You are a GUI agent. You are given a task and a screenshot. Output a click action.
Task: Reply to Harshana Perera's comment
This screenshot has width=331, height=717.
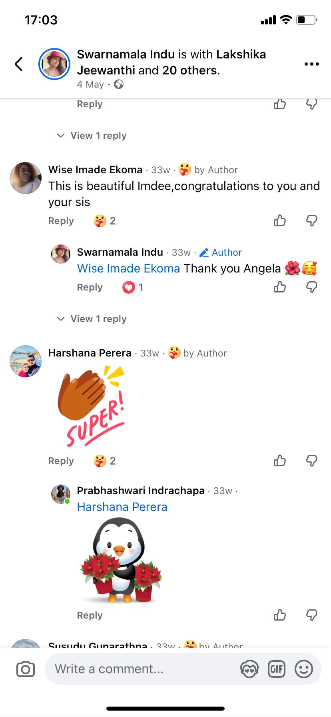click(61, 461)
